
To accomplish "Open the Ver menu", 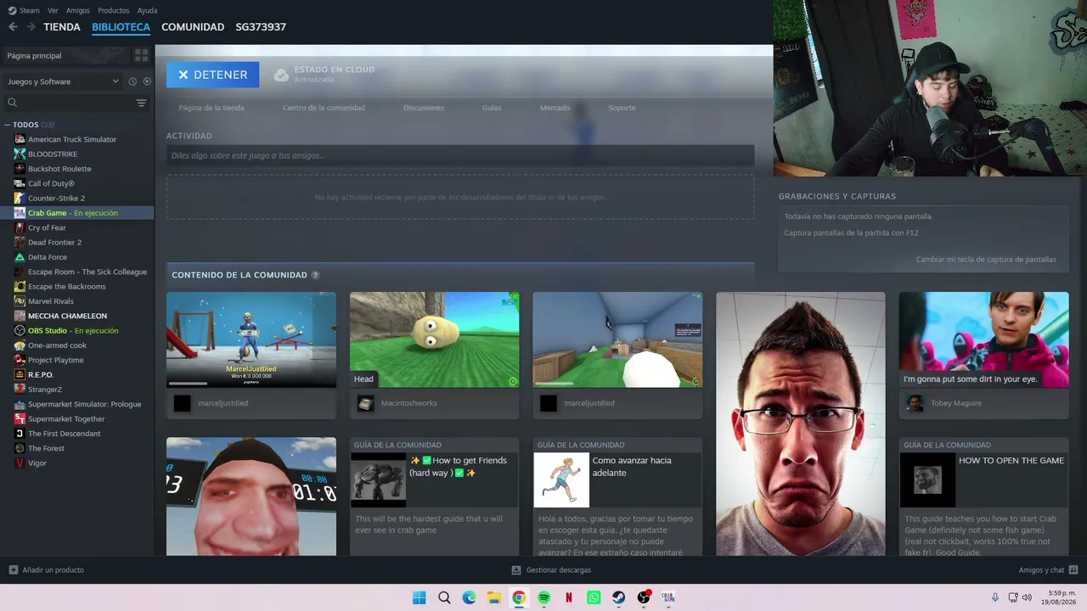I will pos(53,10).
